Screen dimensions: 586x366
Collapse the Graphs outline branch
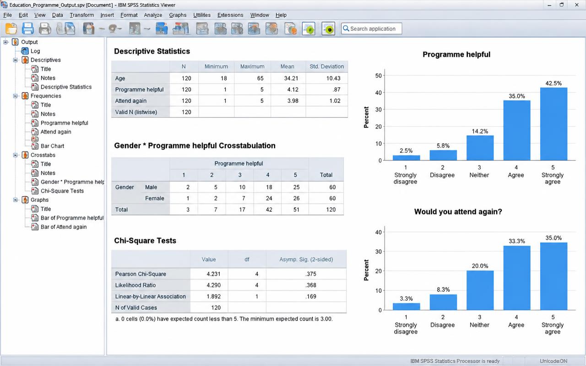[16, 200]
